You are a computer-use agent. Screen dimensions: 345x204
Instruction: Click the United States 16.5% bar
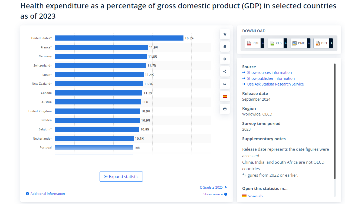[119, 38]
